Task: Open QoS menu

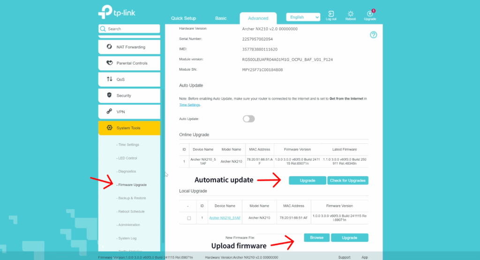Action: [129, 80]
